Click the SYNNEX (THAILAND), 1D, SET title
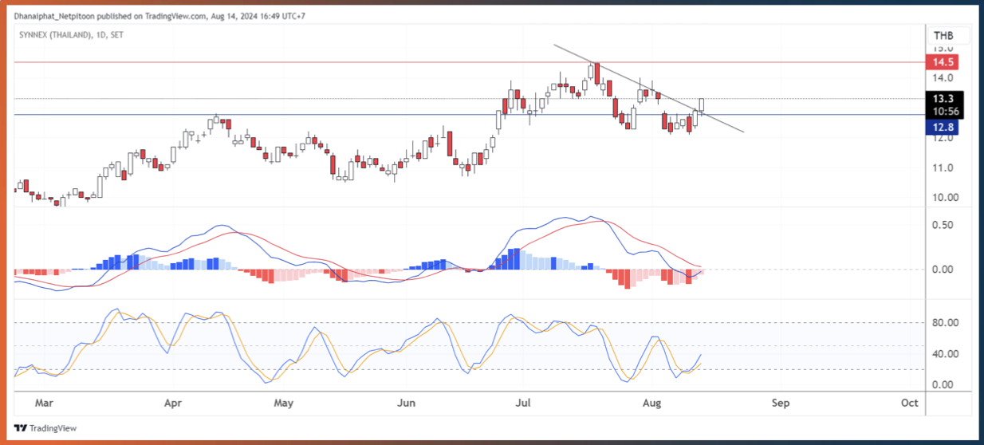984x445 pixels. click(70, 35)
